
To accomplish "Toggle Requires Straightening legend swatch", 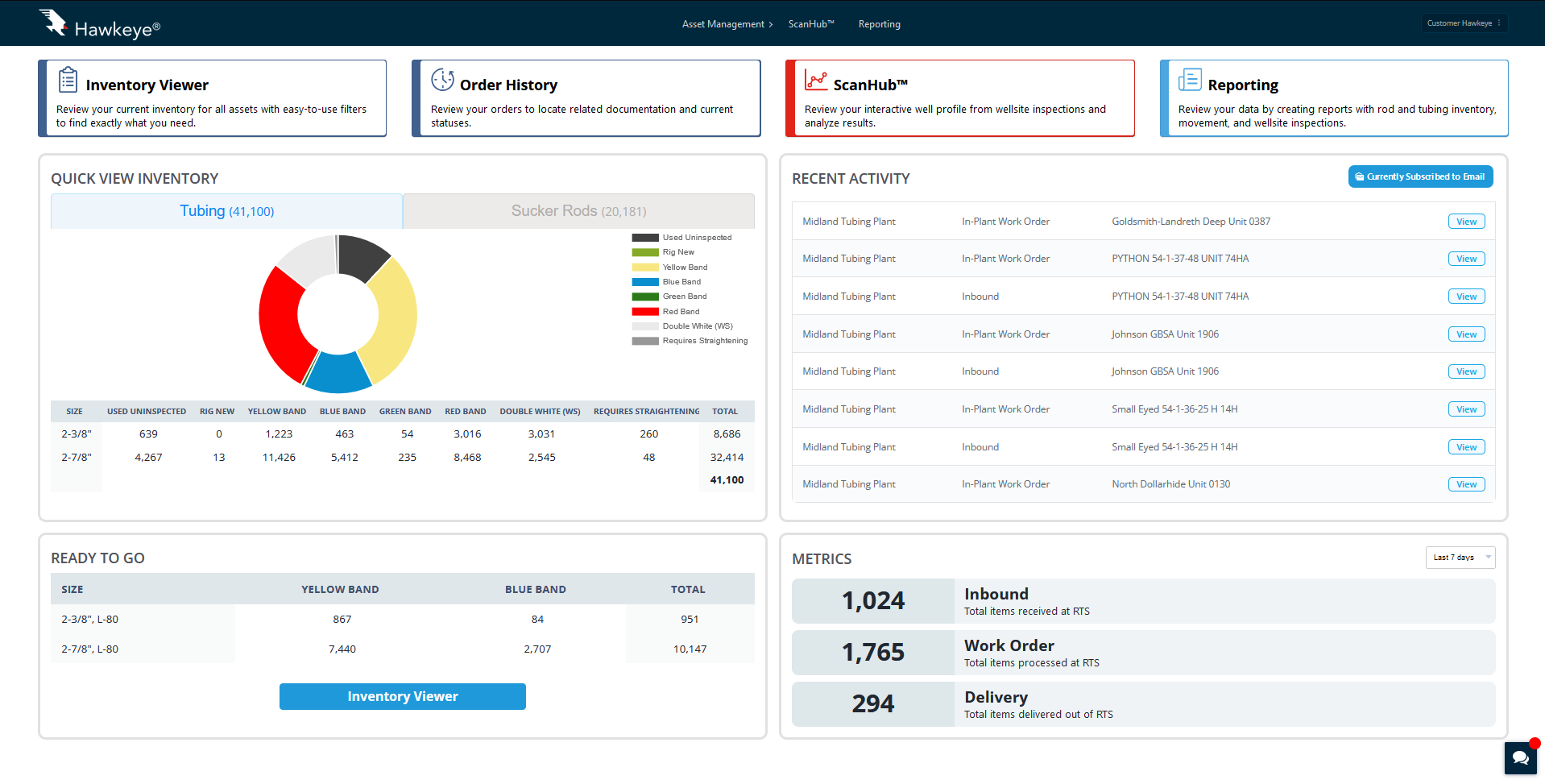I will click(645, 341).
